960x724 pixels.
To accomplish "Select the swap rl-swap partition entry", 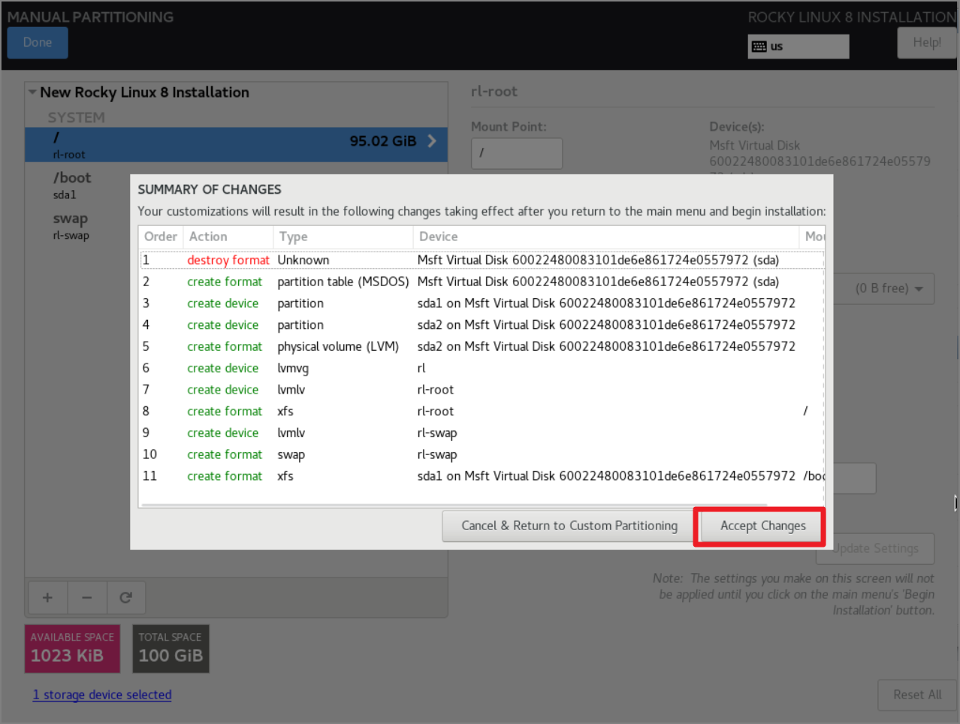I will point(237,225).
